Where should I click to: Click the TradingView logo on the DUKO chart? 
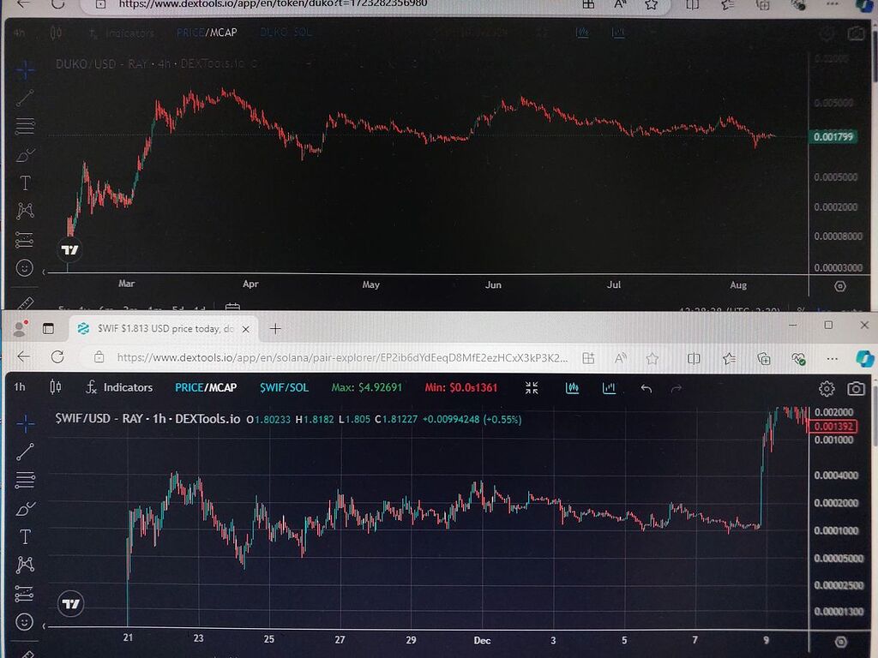tap(70, 249)
